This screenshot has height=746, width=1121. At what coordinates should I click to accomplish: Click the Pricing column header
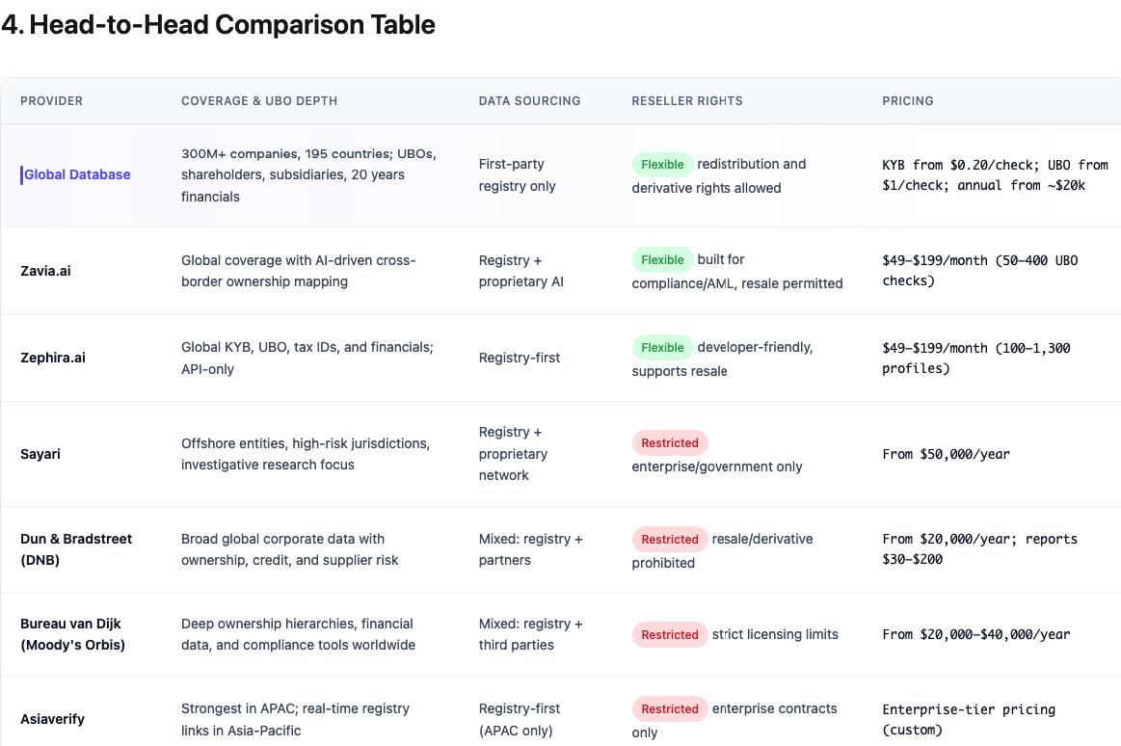tap(908, 101)
